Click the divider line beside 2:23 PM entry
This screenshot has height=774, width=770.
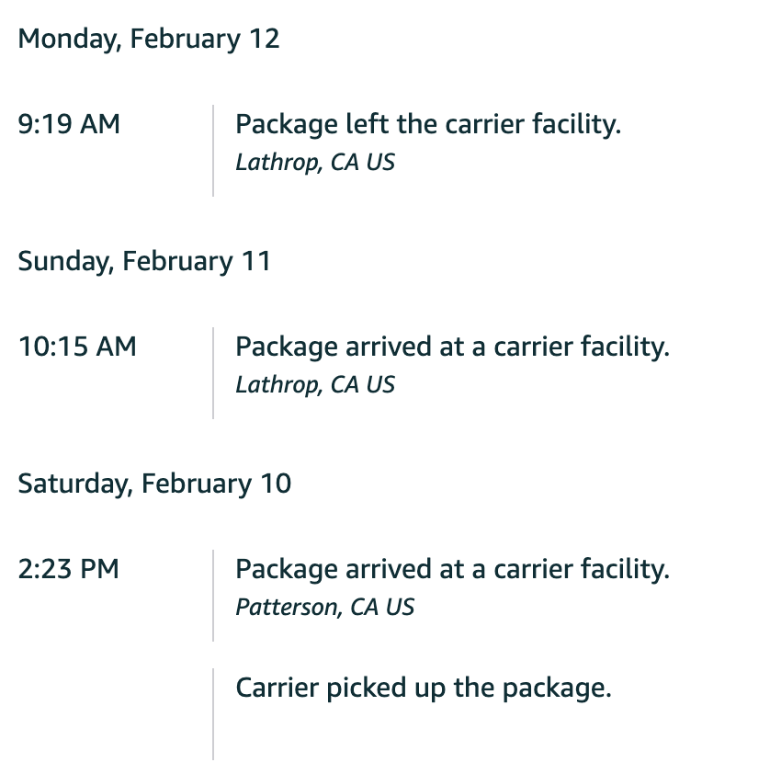(213, 596)
